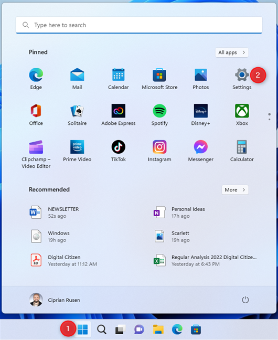Viewport: 278px width, 340px height.
Task: Open the Xbox app
Action: (242, 114)
